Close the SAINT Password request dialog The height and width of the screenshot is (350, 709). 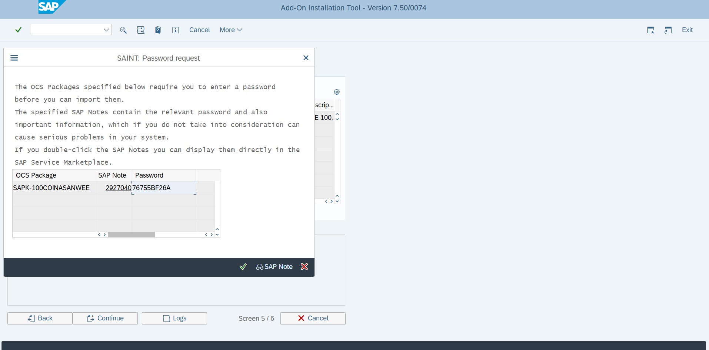pyautogui.click(x=306, y=58)
